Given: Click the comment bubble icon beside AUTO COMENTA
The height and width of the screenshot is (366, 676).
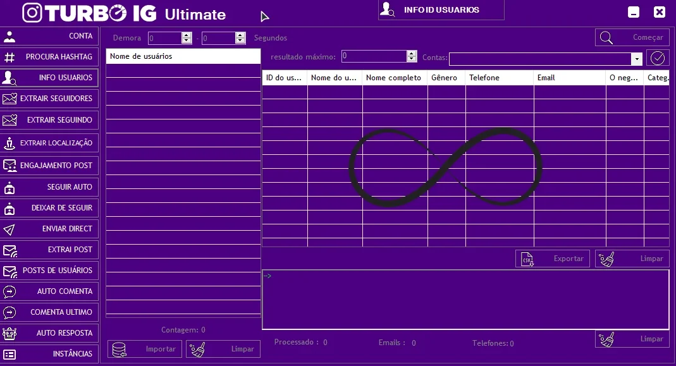Looking at the screenshot, I should [9, 292].
